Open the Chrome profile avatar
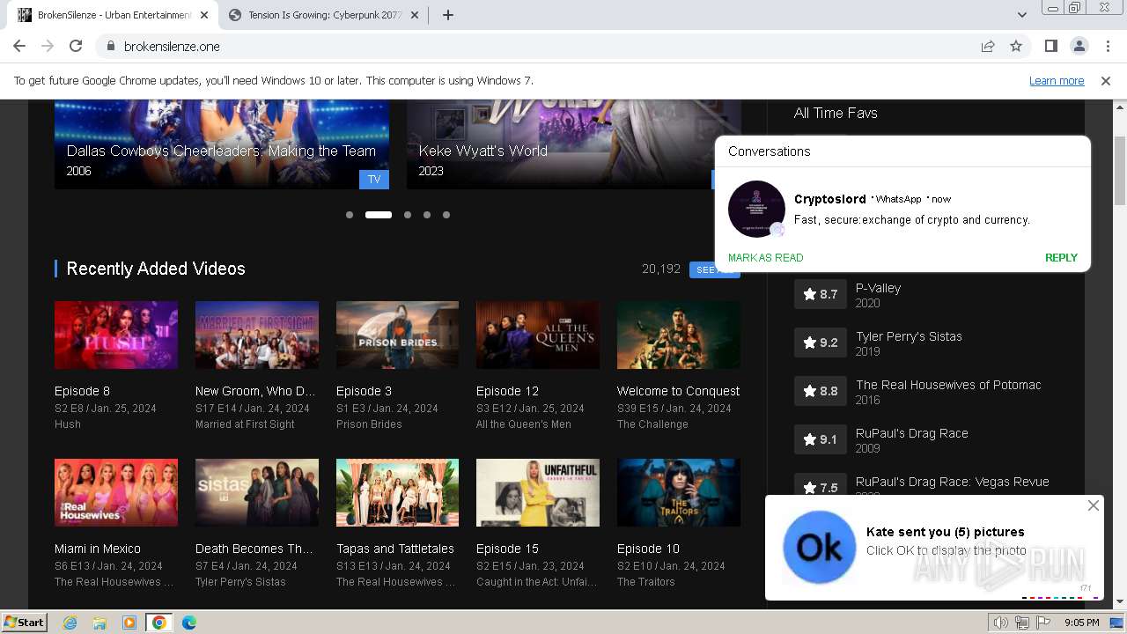Screen dimensions: 1127x634 (1079, 47)
